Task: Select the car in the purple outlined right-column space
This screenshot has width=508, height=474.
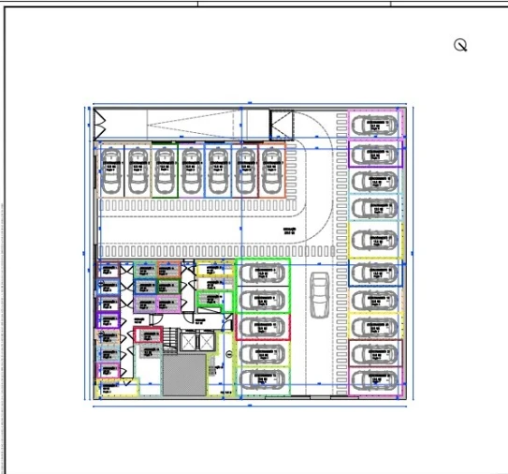Action: click(375, 155)
